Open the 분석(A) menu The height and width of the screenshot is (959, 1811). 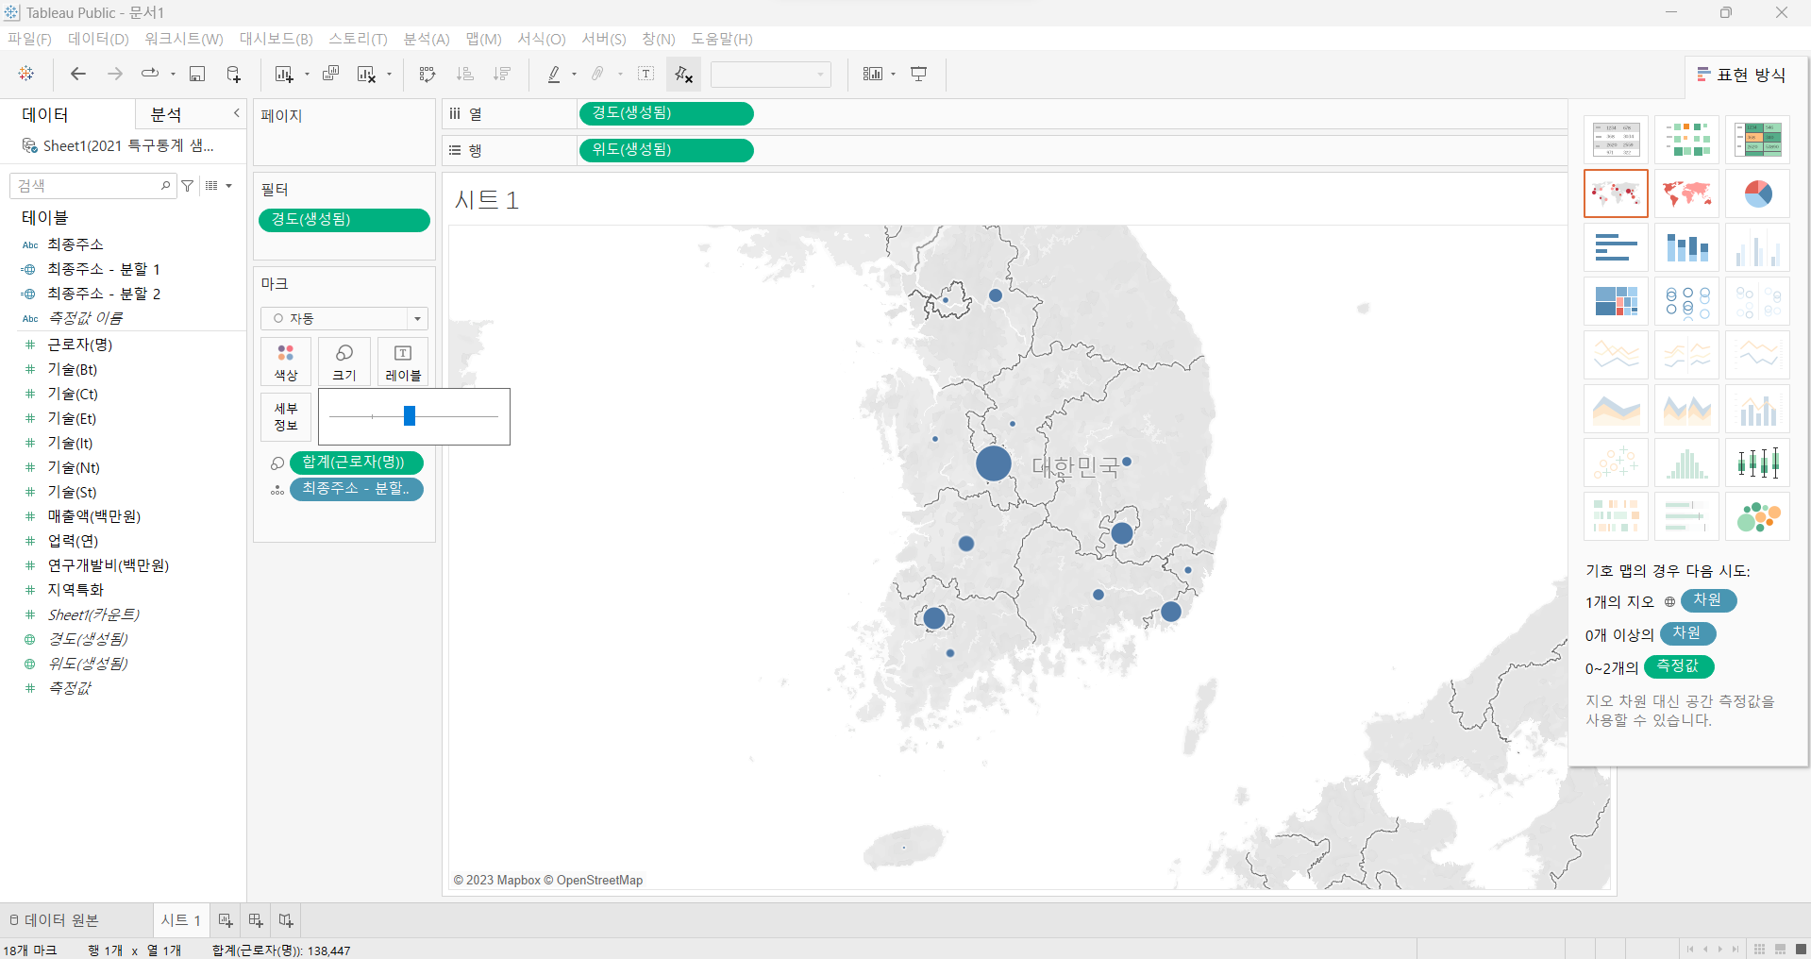[x=427, y=39]
